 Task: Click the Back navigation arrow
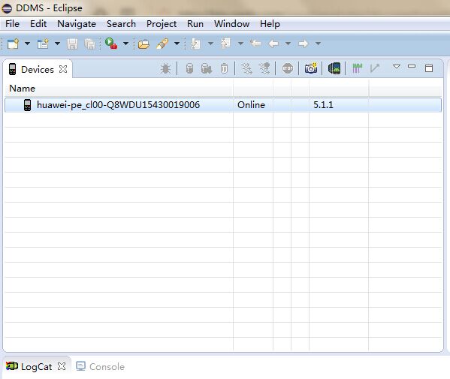tap(273, 44)
